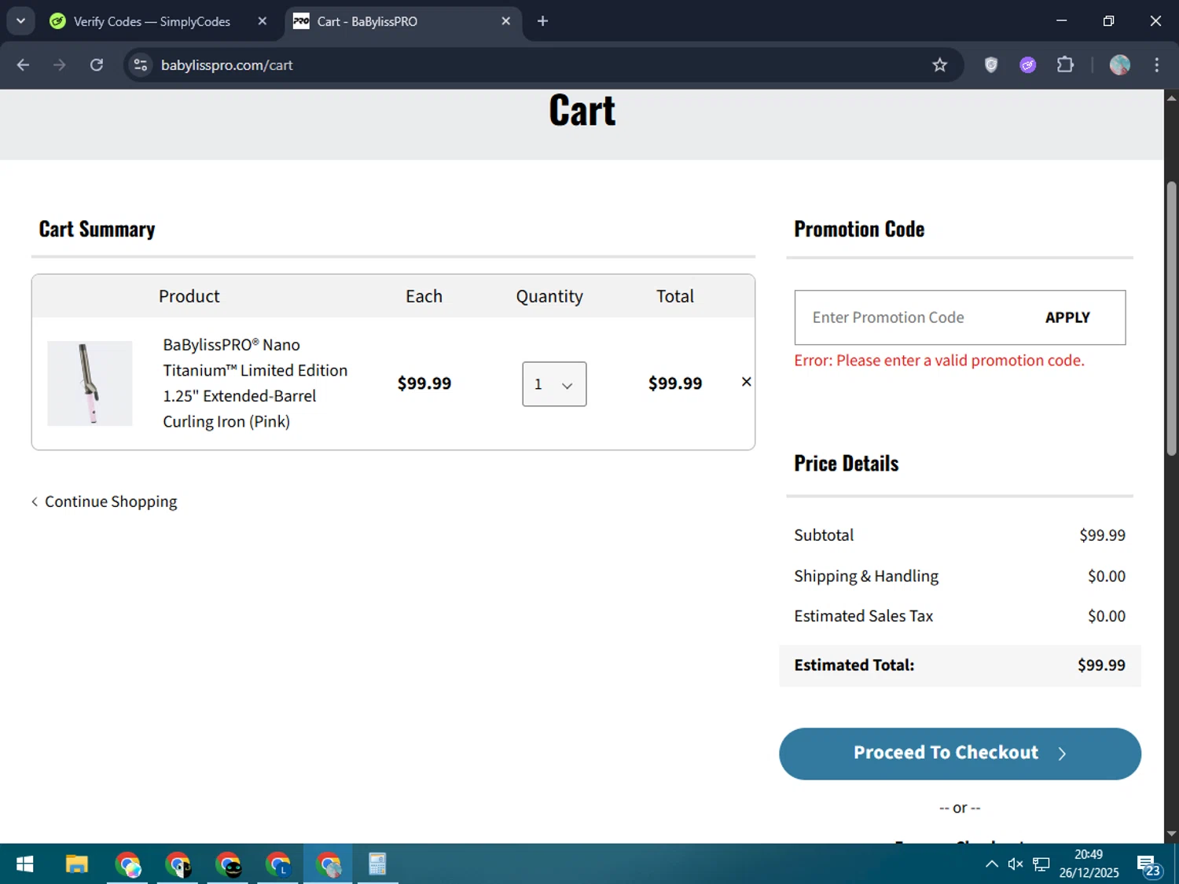Close the Cart - BaBylissPRO tab
1179x884 pixels.
point(506,21)
